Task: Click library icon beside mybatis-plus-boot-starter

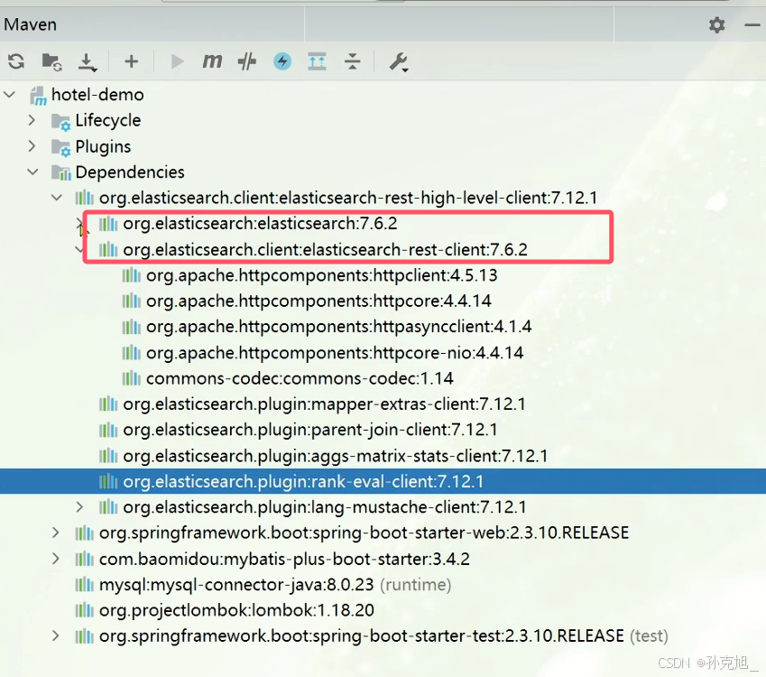Action: tap(84, 558)
